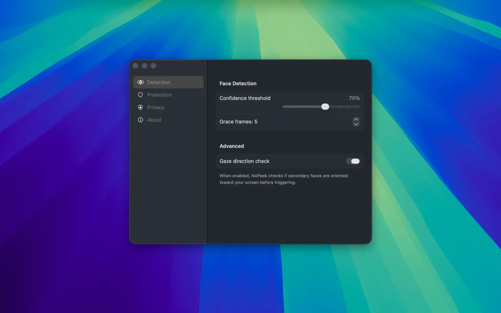Toggle the Gaze direction check switch
The image size is (501, 313).
coord(353,161)
